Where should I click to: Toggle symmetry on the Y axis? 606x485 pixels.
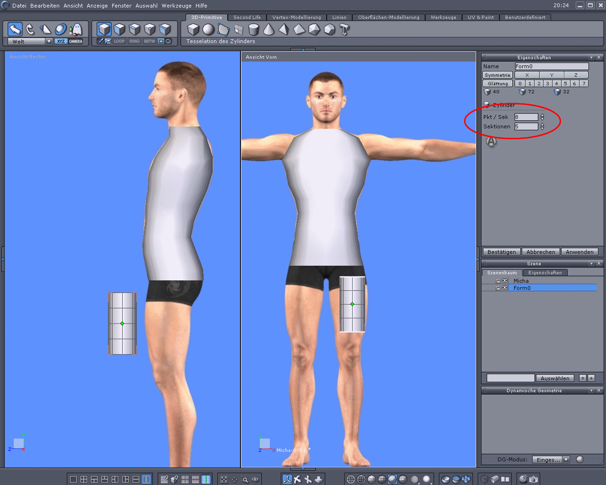(552, 75)
